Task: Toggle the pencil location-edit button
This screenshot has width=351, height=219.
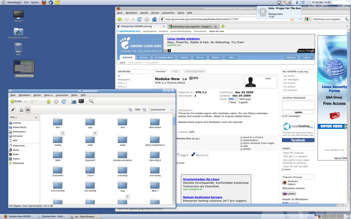Action: [13, 110]
